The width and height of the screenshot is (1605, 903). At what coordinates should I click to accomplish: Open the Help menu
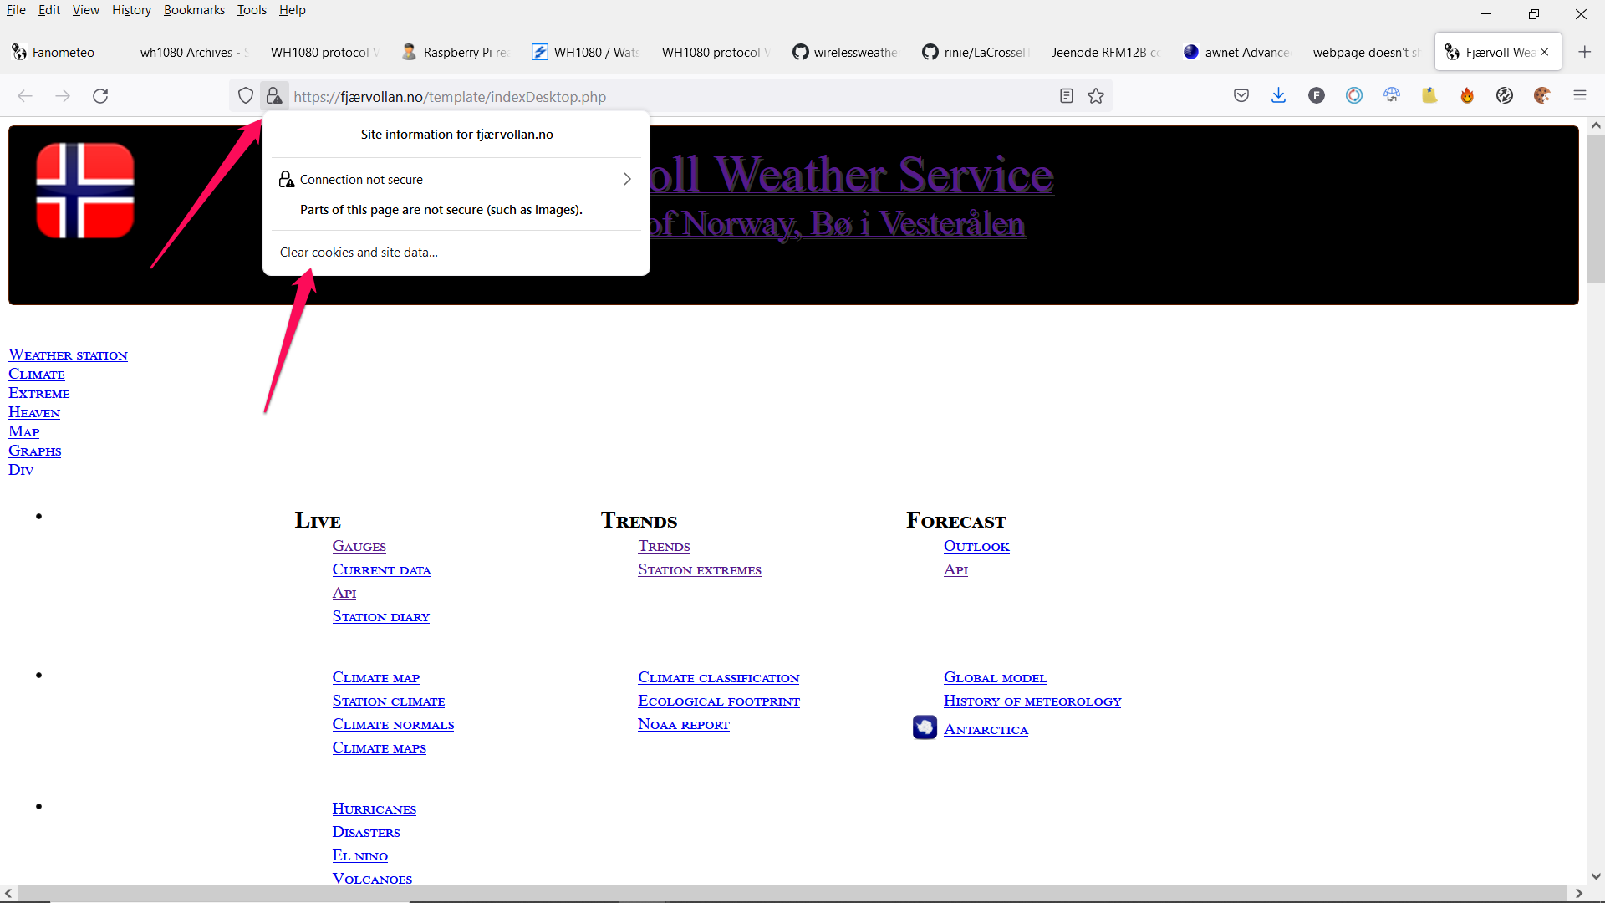(293, 10)
